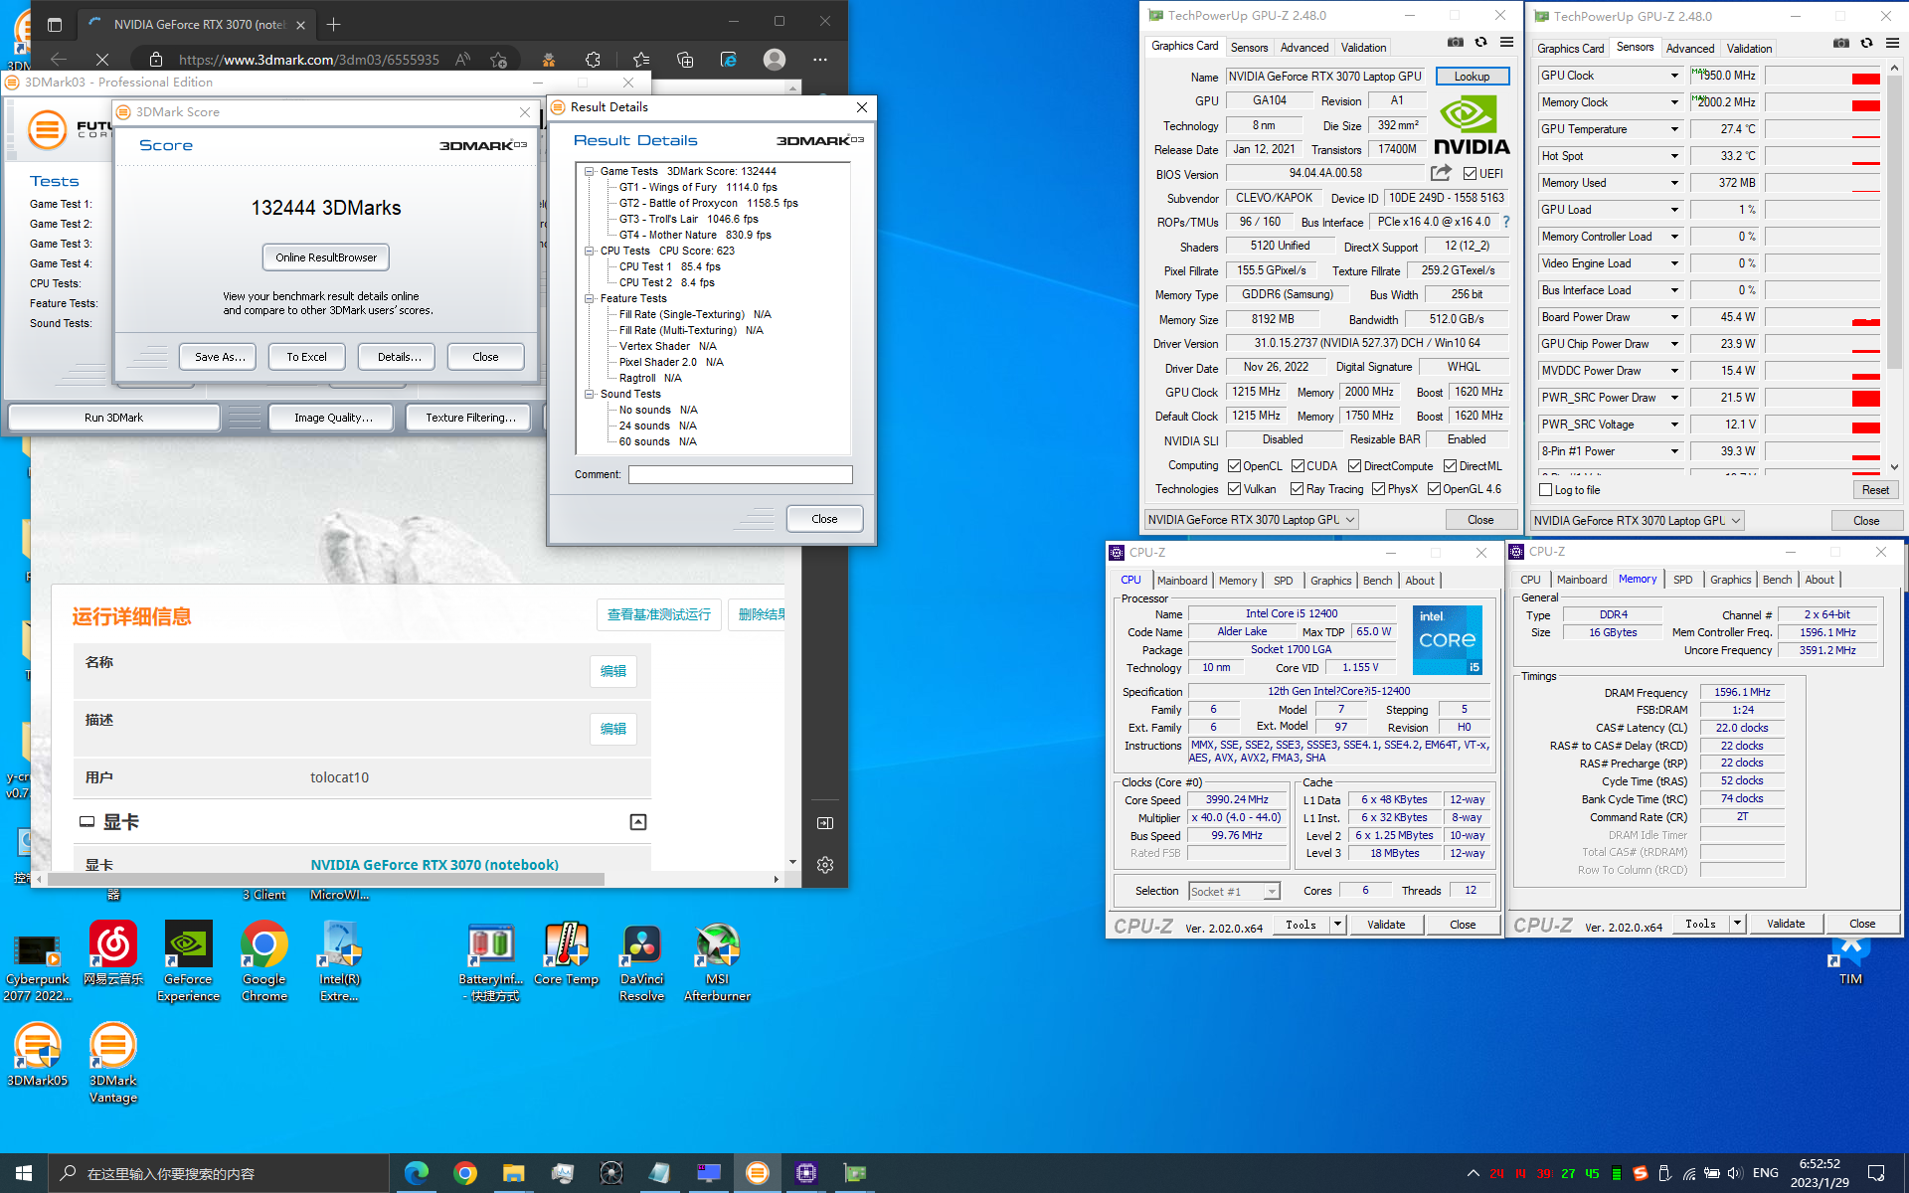Screen dimensions: 1909x1193
Task: Open GeForce Experience desktop shortcut
Action: tap(188, 962)
